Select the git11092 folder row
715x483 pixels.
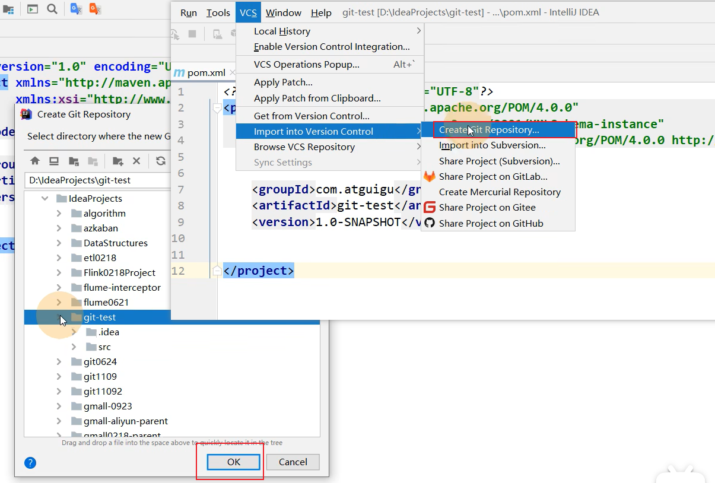coord(172,392)
